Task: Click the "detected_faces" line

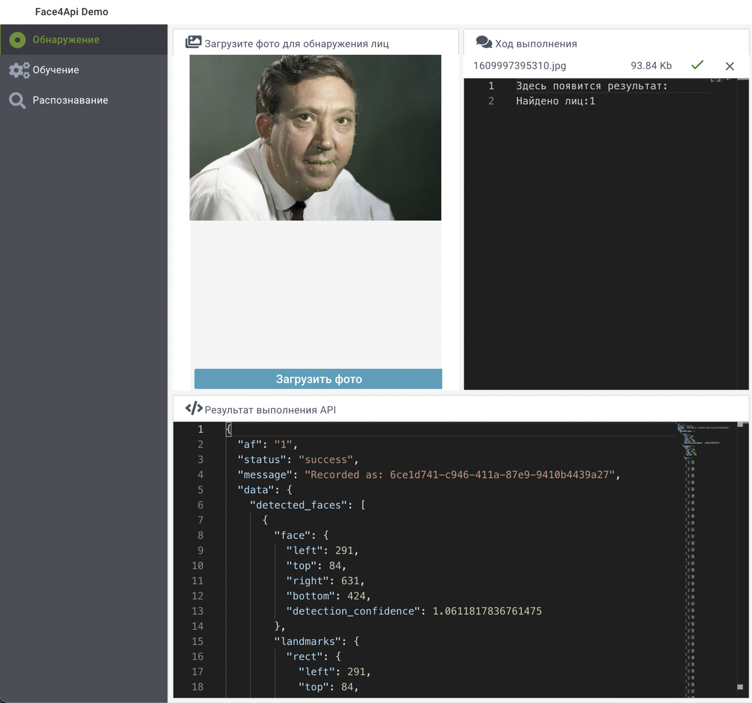Action: [308, 505]
